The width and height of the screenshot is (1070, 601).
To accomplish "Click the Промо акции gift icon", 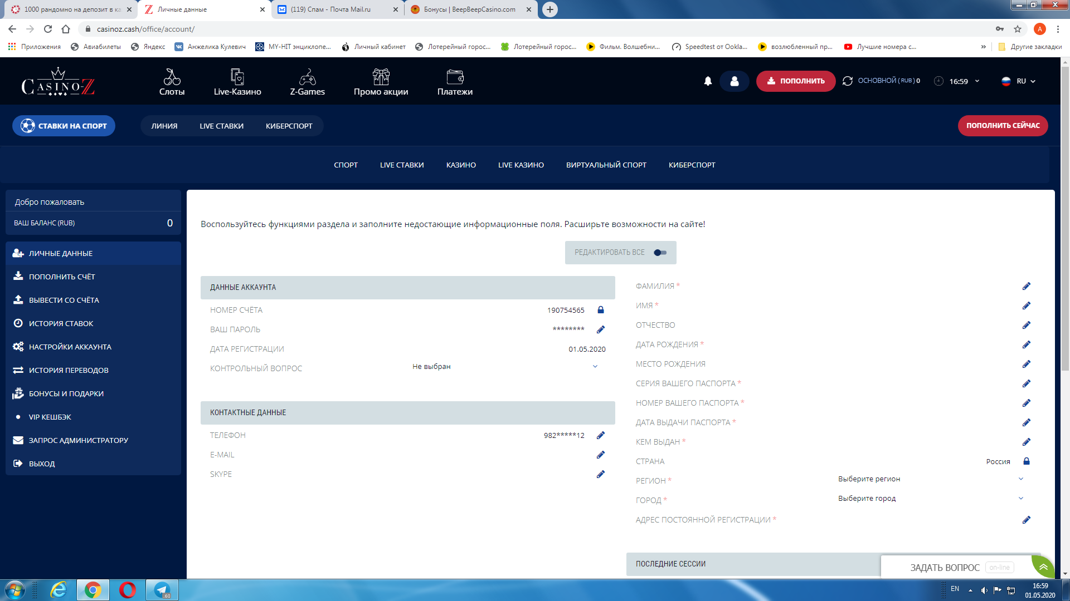I will tap(381, 76).
